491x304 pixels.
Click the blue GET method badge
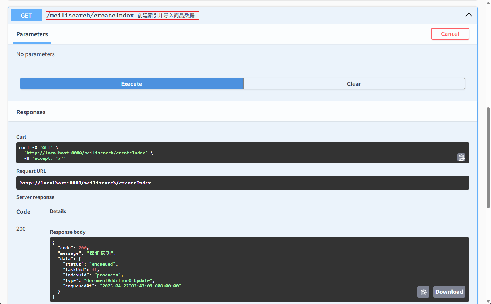[x=26, y=15]
